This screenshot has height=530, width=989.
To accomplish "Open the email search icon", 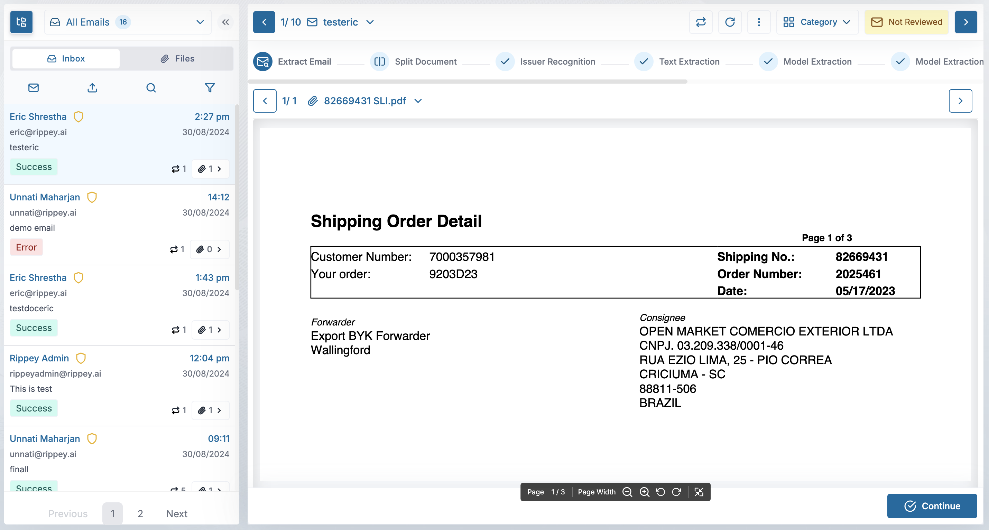I will (x=151, y=88).
